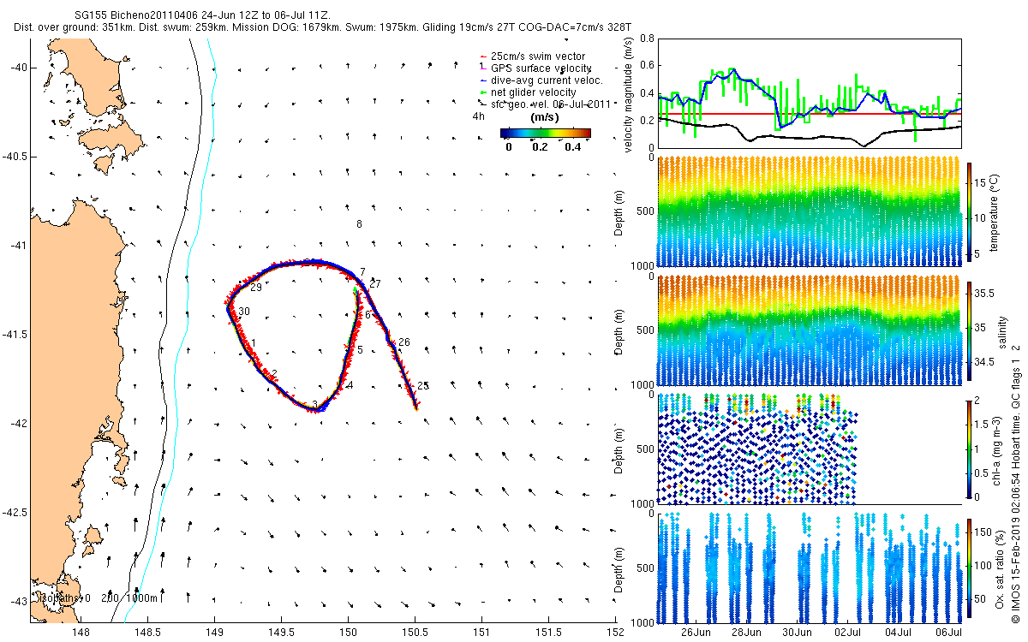Click the '(m/s)' label above the velocity colorbar
Viewport: 1028px width, 642px height.
(546, 116)
